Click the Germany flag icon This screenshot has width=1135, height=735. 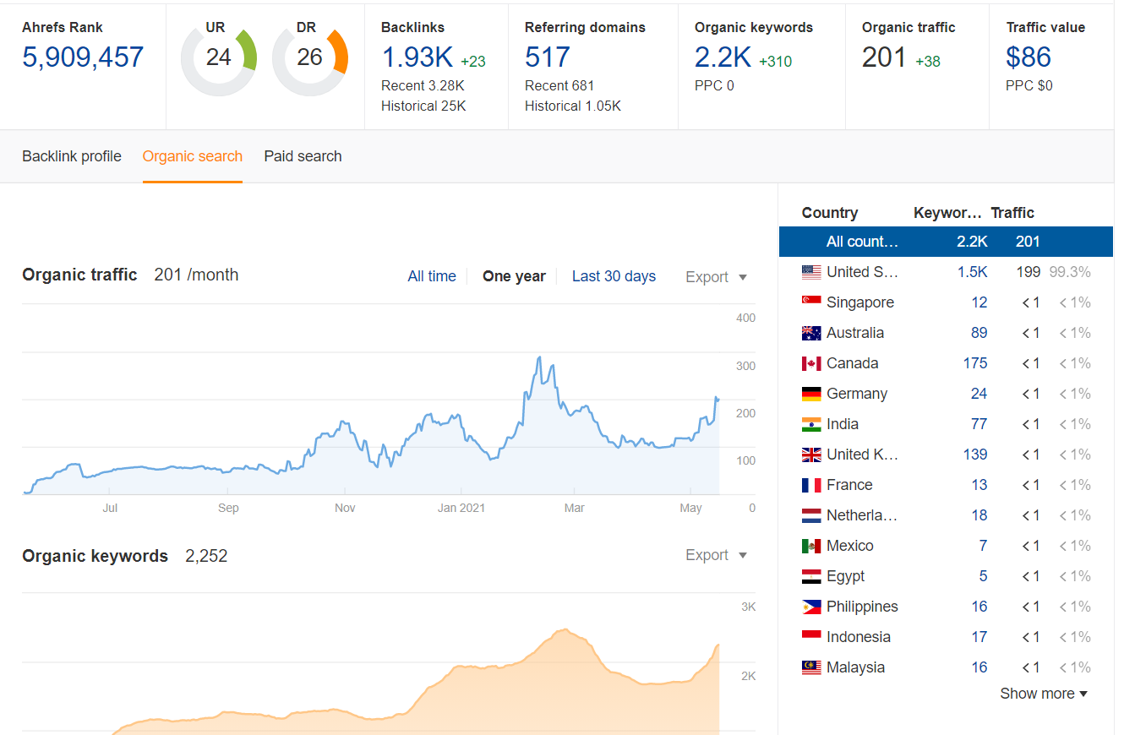810,394
